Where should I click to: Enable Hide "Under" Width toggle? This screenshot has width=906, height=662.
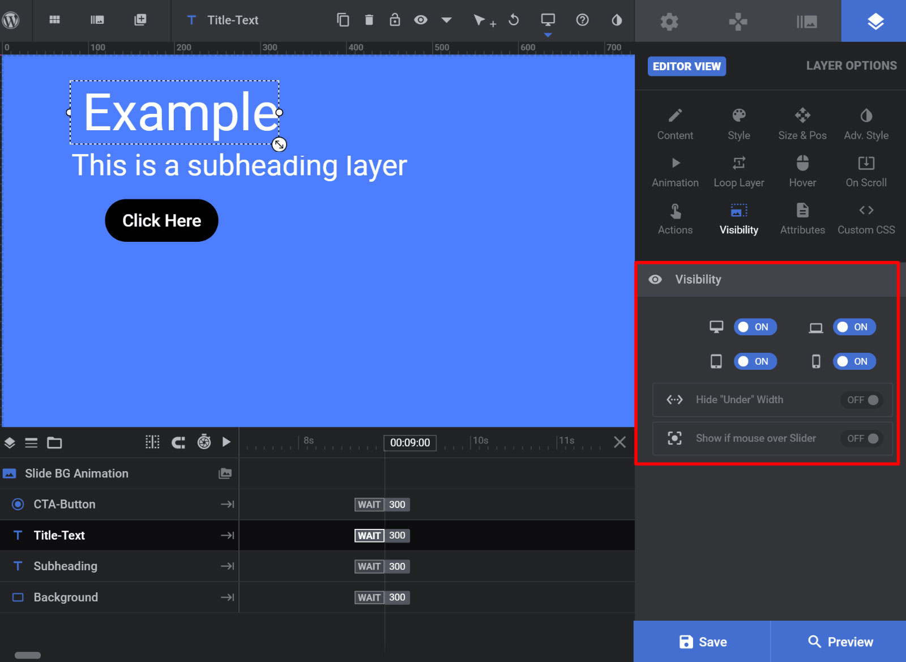(862, 400)
